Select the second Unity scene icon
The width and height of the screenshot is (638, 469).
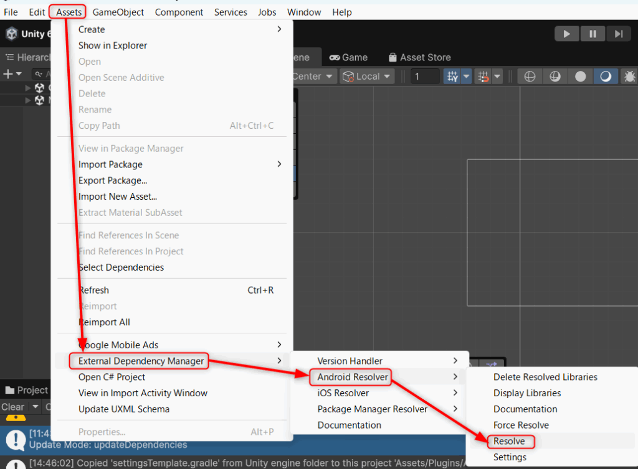tap(39, 100)
